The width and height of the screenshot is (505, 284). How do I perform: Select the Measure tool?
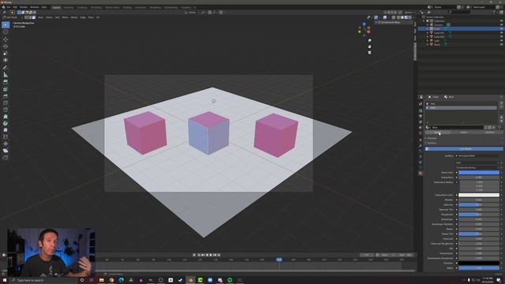[6, 75]
